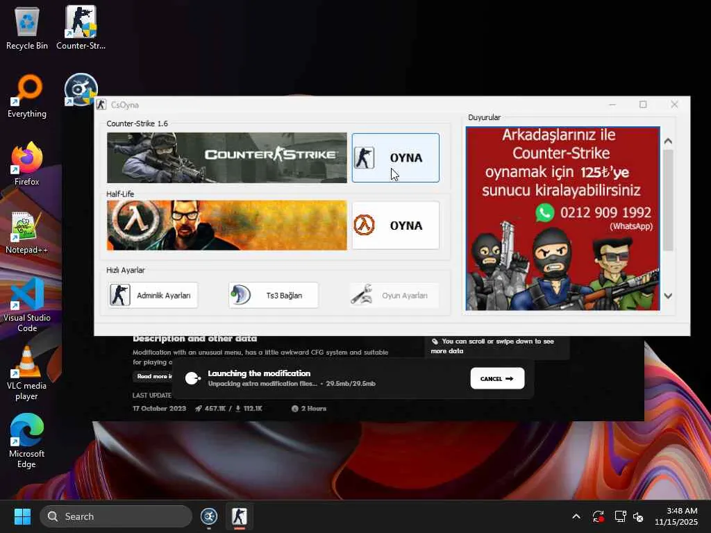Select the Microsoft Edge desktop icon
The image size is (711, 533).
pos(27,441)
